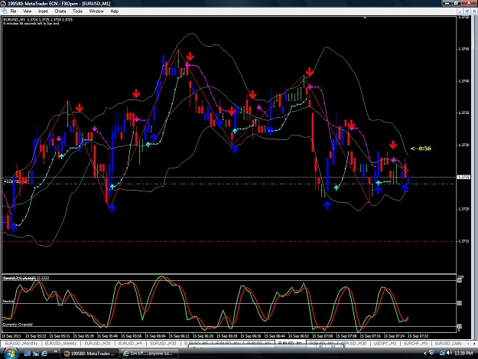Click the 12:30 PM taskbar clock
Viewport: 478px width, 359px height.
coord(463,353)
